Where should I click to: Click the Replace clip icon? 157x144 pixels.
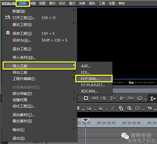(x=138, y=108)
